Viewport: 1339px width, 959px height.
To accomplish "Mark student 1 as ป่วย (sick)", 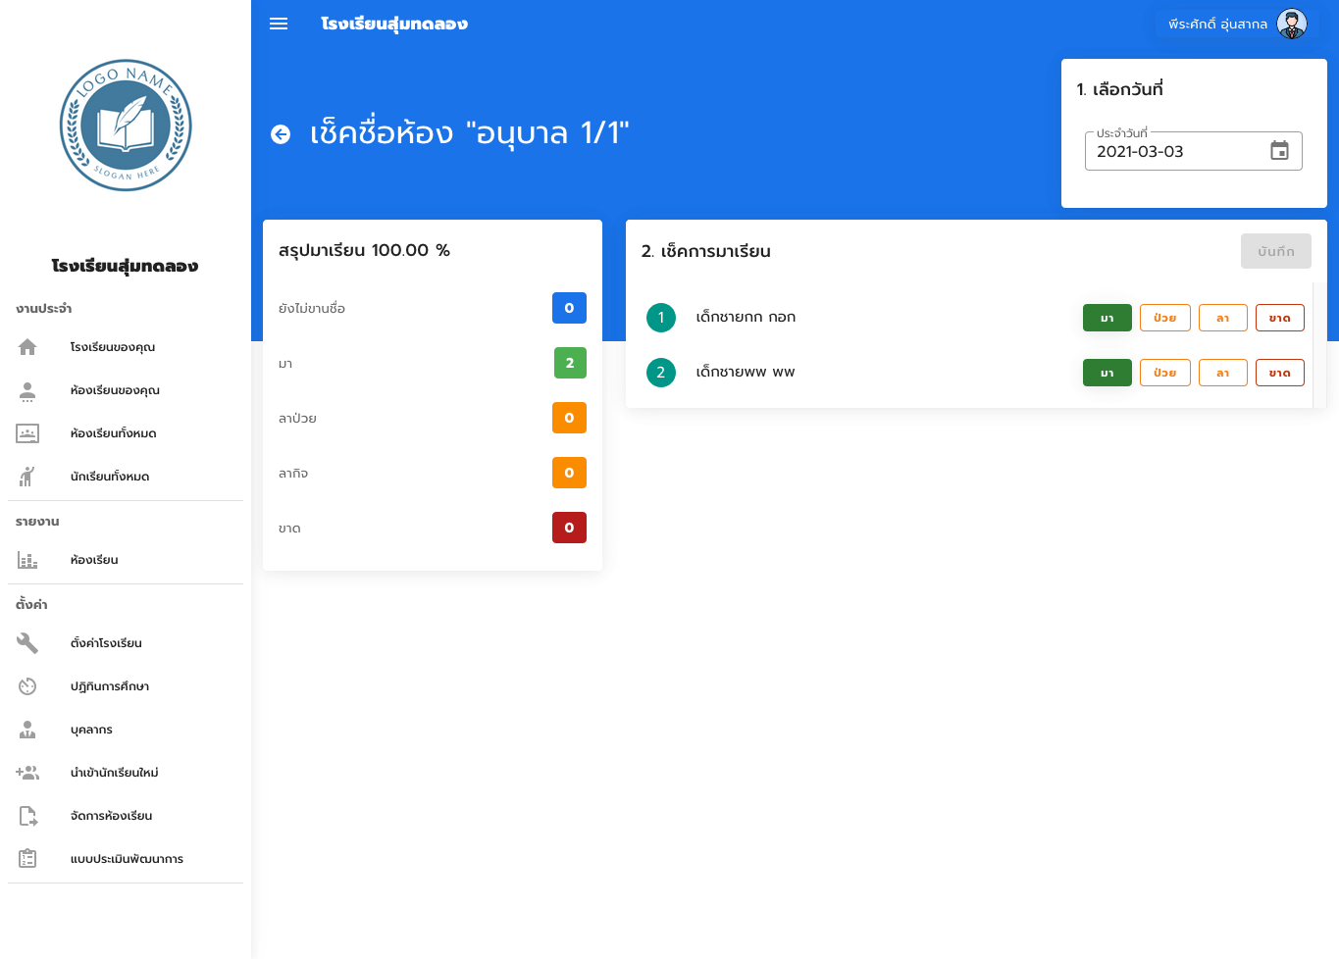I will point(1164,318).
